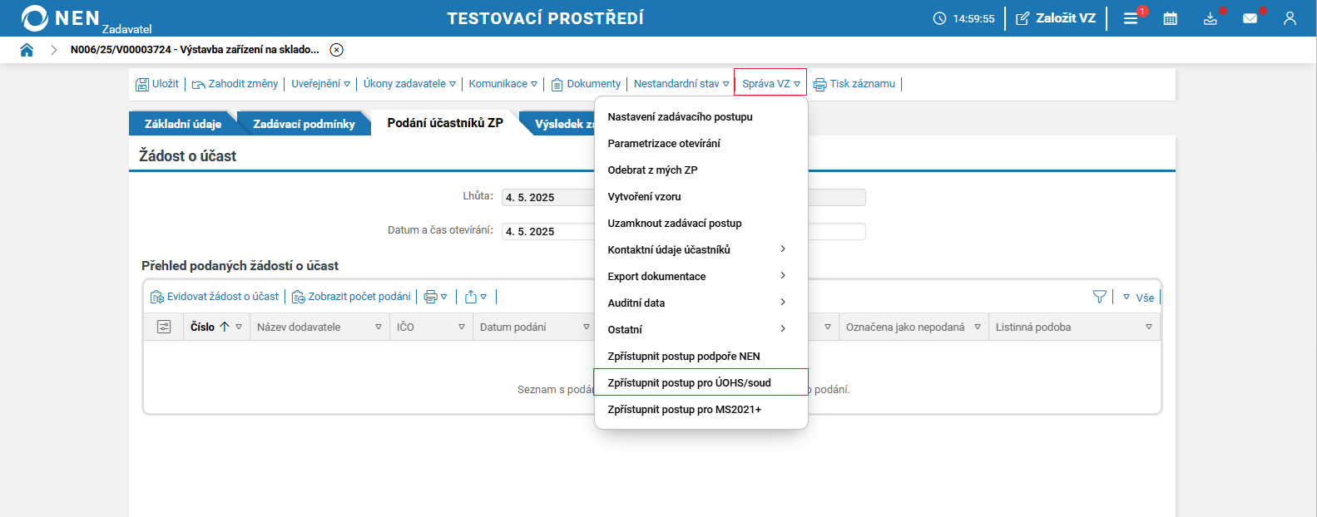Click Zobrazit počet podání
Viewport: 1317px width, 517px height.
[351, 297]
